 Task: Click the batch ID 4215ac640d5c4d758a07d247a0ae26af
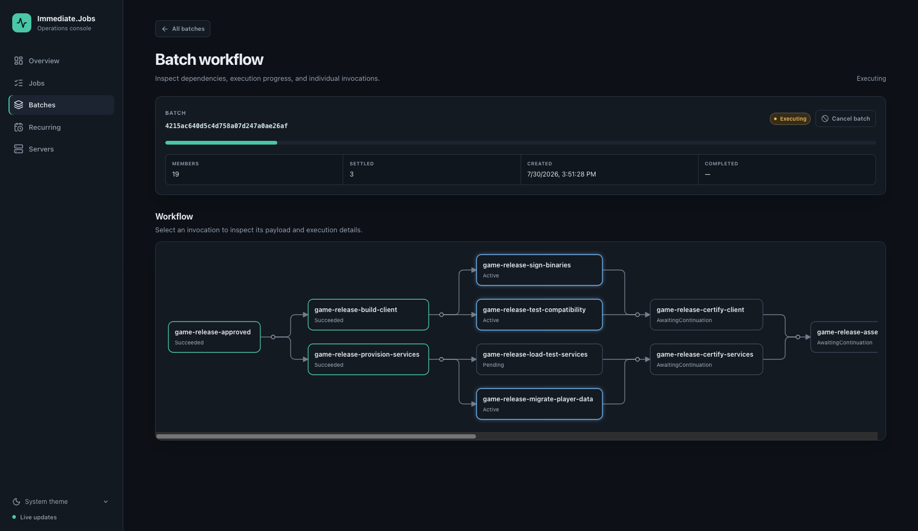pyautogui.click(x=226, y=126)
